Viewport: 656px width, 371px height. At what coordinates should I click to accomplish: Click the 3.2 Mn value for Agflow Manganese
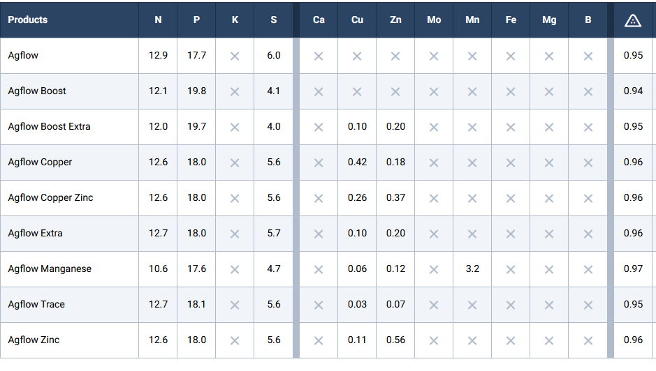[x=472, y=269]
